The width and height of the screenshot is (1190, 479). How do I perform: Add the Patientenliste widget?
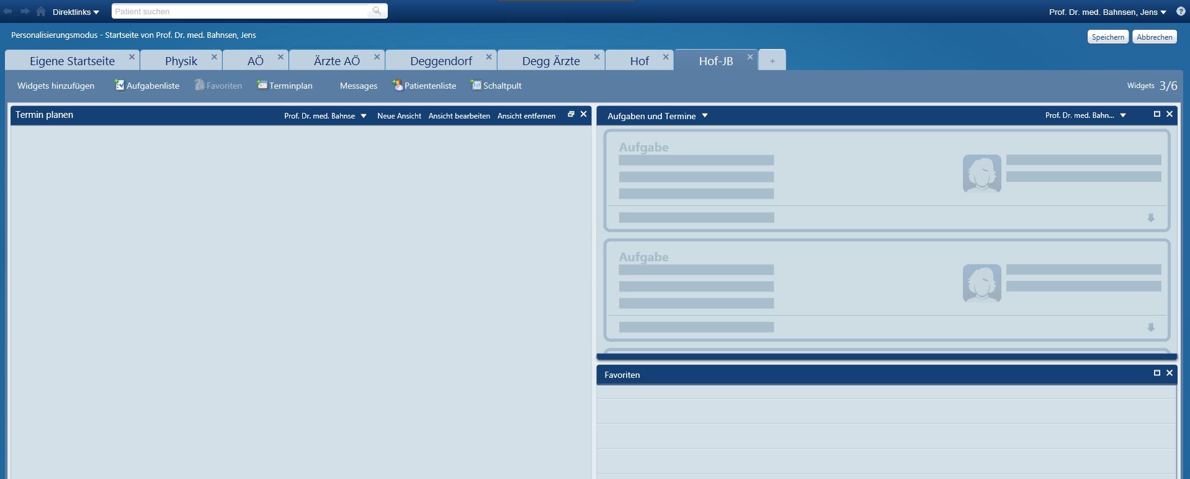pos(424,86)
